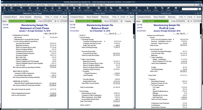Click the Balance Sheet vertical scrollbar
The width and height of the screenshot is (203, 110).
(x=134, y=71)
